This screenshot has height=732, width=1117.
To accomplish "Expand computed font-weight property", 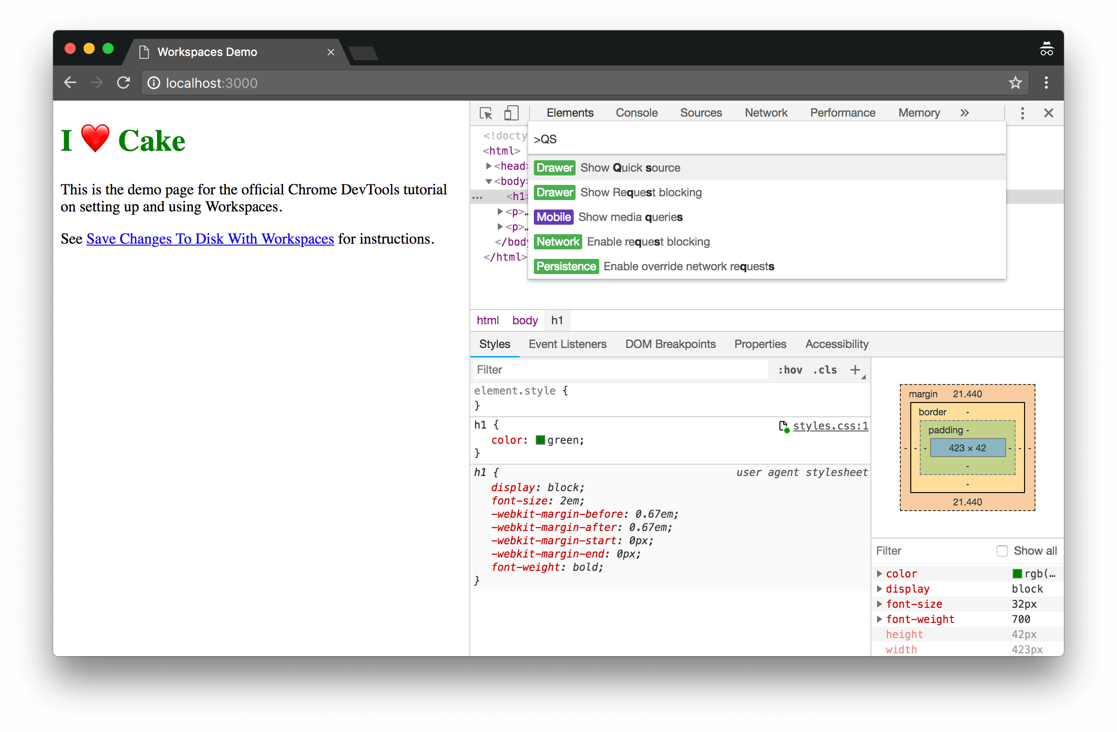I will click(x=879, y=619).
